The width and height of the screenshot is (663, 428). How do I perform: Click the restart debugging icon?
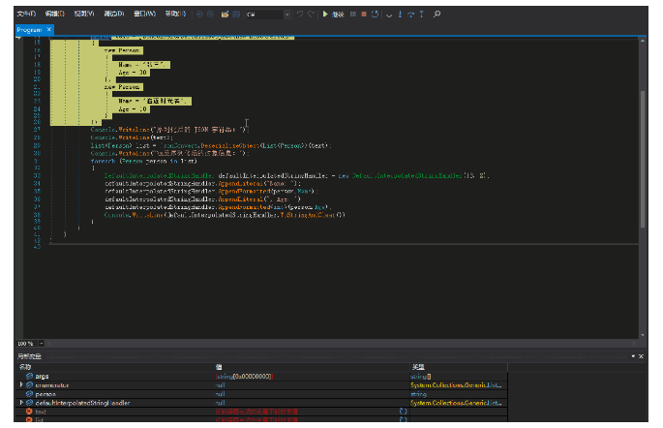(374, 15)
